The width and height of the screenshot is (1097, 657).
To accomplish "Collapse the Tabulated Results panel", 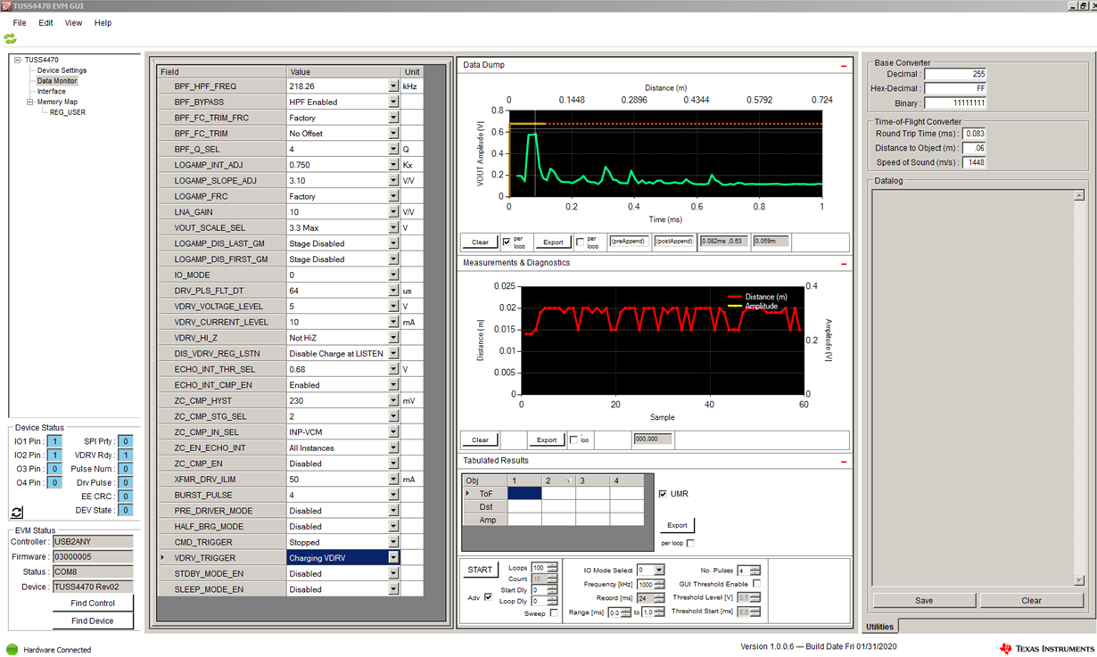I will [844, 462].
